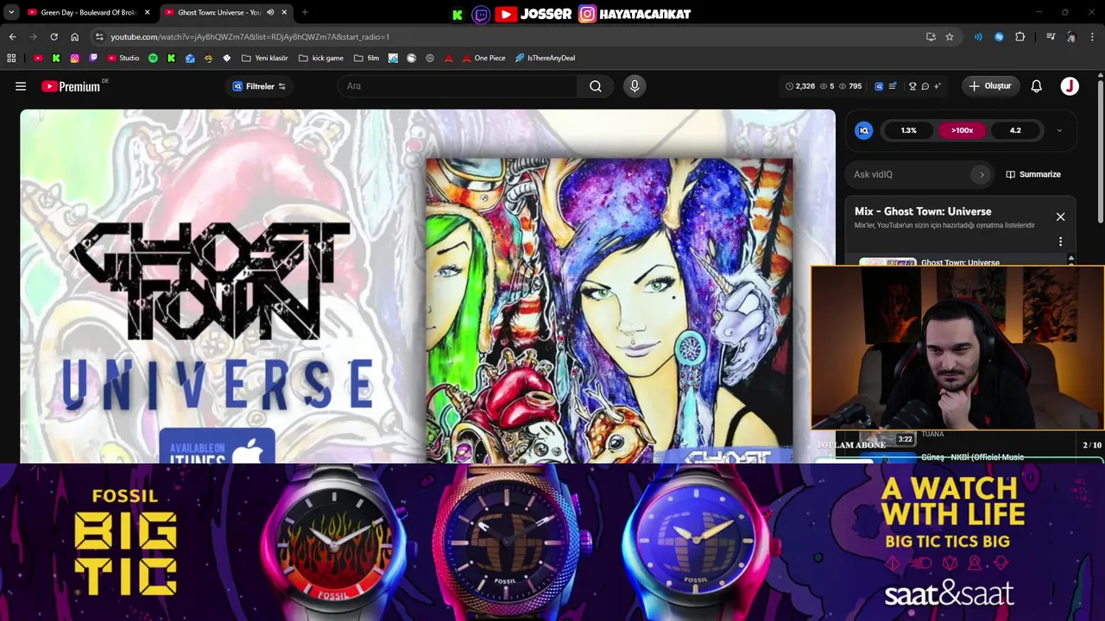1105x621 pixels.
Task: Bookmark this page with star icon
Action: 950,37
